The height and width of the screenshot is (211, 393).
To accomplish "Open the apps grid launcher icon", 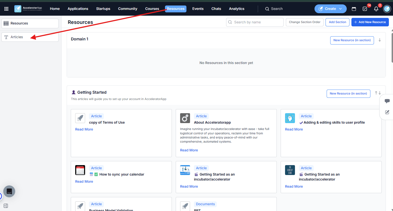I will 6,9.
